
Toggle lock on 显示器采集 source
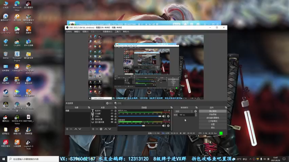pos(115,122)
